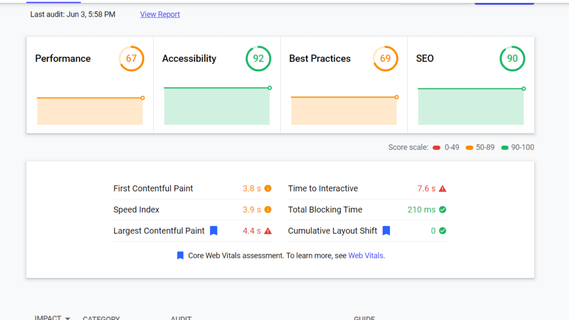Click the info icon beside First Contentful Paint
The height and width of the screenshot is (320, 569).
click(x=268, y=189)
